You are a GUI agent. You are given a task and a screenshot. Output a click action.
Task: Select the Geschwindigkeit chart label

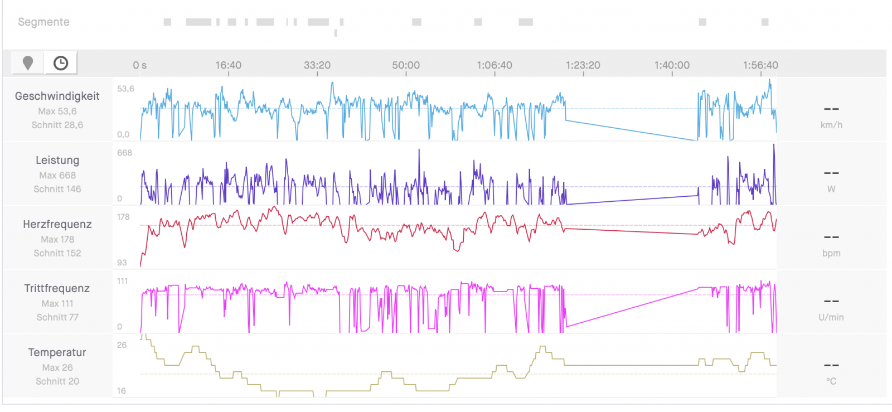[x=57, y=96]
